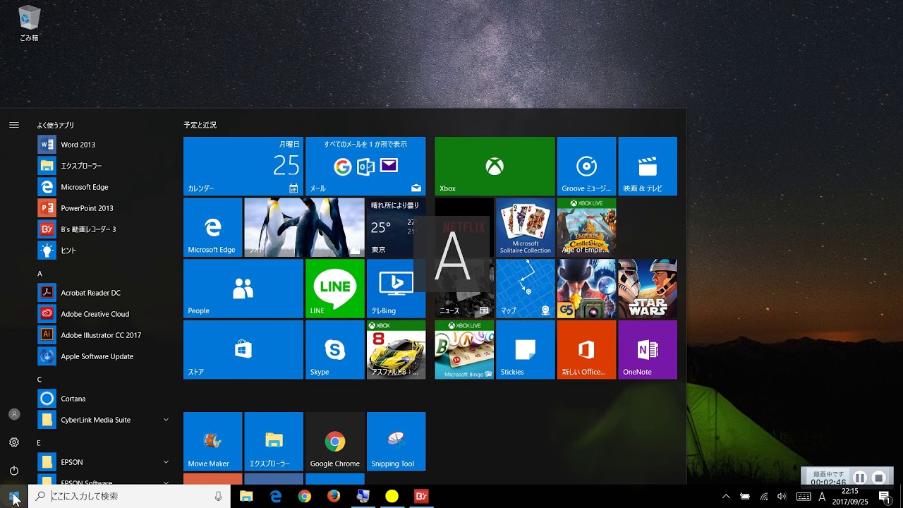903x508 pixels.
Task: Open エクスプローラー in the app list
Action: coord(104,166)
